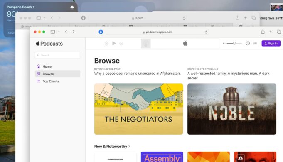This screenshot has height=162, width=283.
Task: Toggle the sidebar in the x.com window
Action: (39, 18)
